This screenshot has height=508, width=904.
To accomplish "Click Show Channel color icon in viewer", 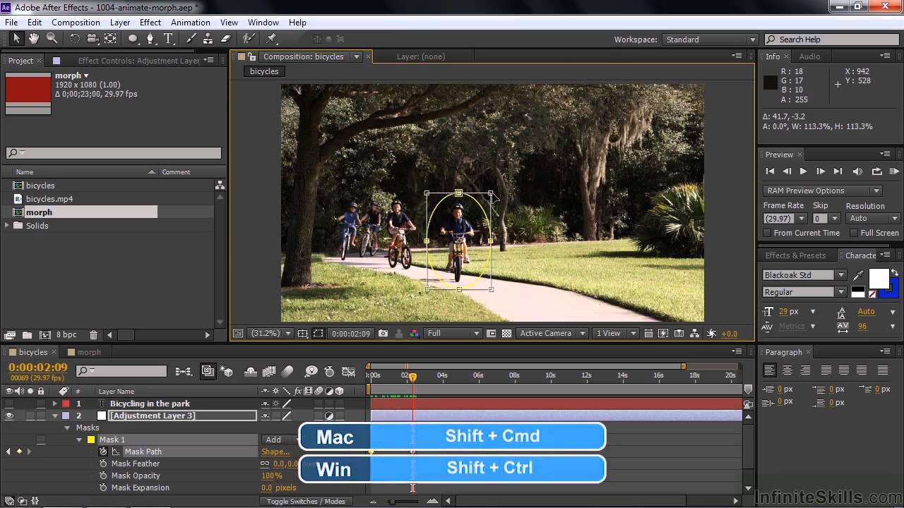I will tap(415, 334).
